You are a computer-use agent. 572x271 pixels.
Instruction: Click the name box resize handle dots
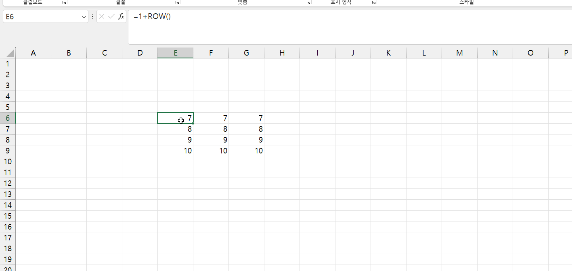pos(92,17)
